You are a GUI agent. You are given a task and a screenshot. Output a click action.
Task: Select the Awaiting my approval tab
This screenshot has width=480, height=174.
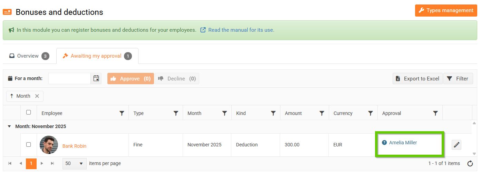click(97, 56)
